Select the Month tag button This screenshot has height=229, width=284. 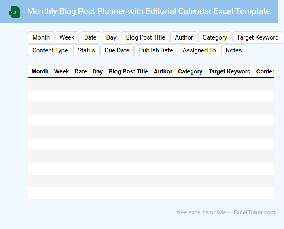coord(41,37)
